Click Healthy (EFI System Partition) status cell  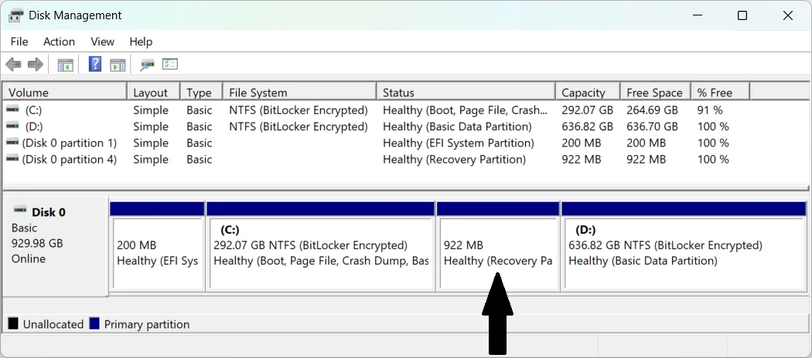pyautogui.click(x=459, y=143)
